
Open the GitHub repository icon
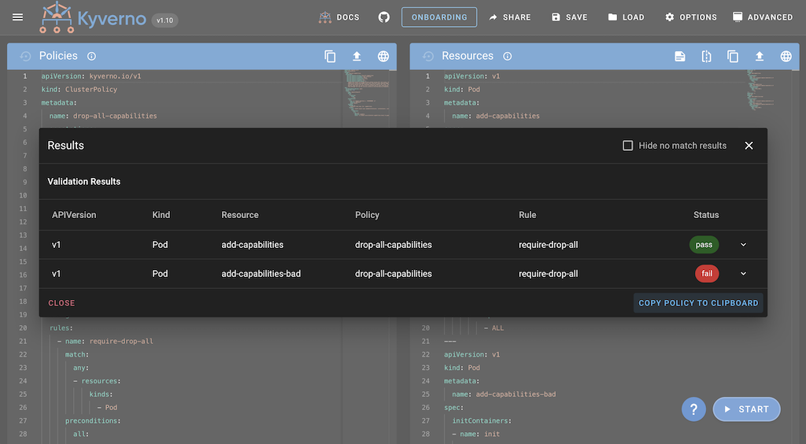384,17
